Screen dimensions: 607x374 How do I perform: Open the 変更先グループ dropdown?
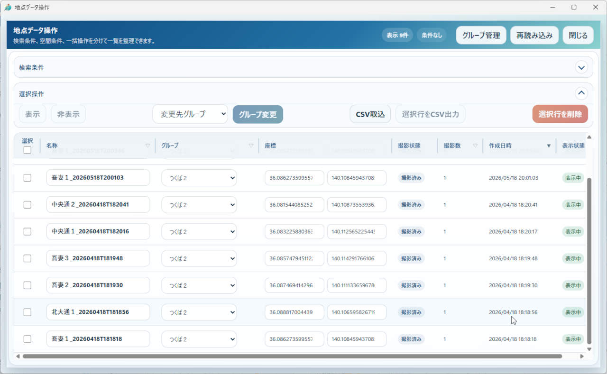(x=190, y=114)
